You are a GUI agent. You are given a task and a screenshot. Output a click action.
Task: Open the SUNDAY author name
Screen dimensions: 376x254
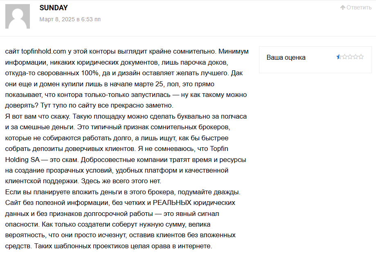[54, 8]
